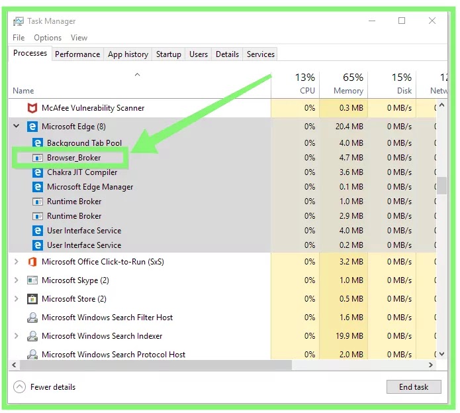Click the 19.9 MB memory value

coord(349,336)
